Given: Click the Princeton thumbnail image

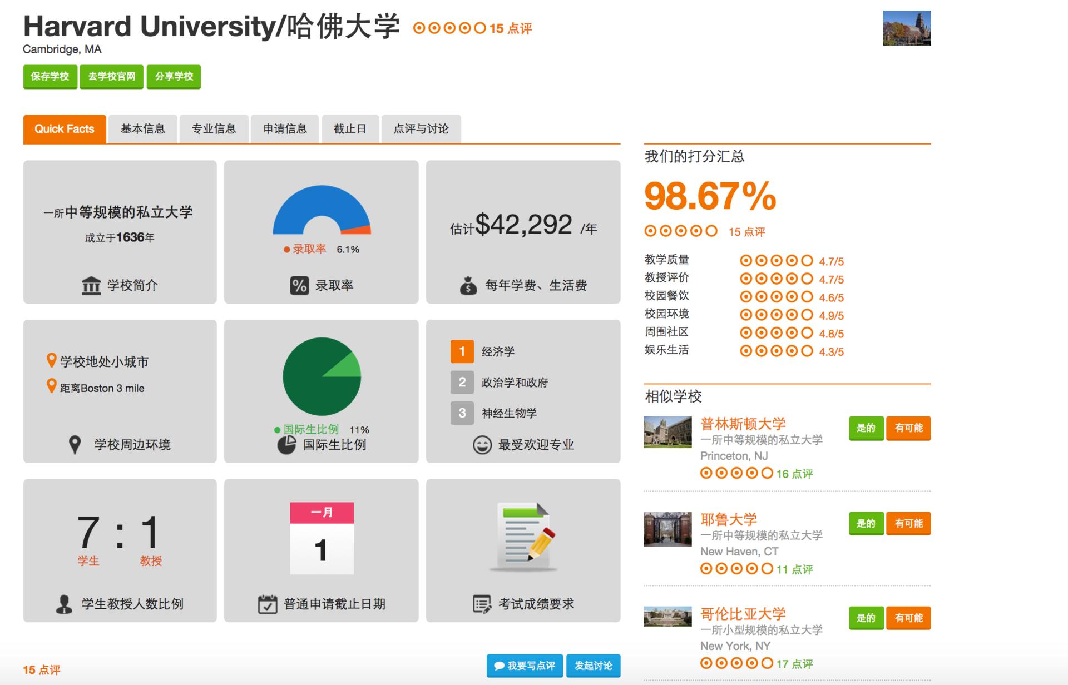Looking at the screenshot, I should (x=667, y=432).
